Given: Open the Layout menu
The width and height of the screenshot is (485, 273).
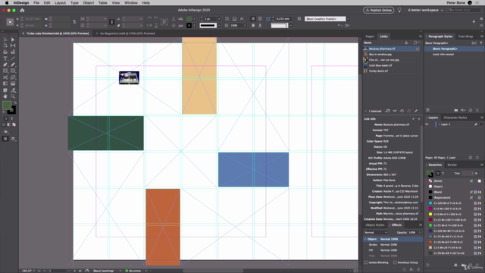Looking at the screenshot, I should pyautogui.click(x=60, y=3).
